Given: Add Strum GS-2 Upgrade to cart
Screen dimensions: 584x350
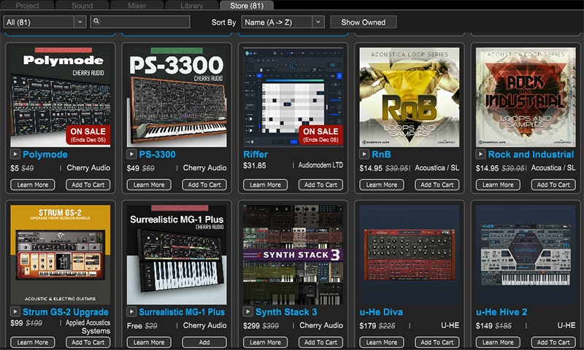Looking at the screenshot, I should coord(88,342).
